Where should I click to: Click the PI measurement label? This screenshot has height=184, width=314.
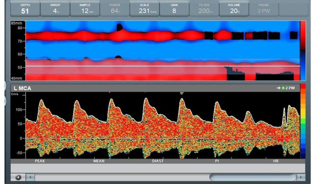(x=217, y=161)
